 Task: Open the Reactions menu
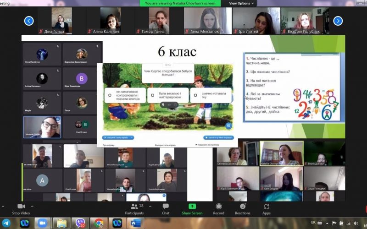(x=243, y=207)
